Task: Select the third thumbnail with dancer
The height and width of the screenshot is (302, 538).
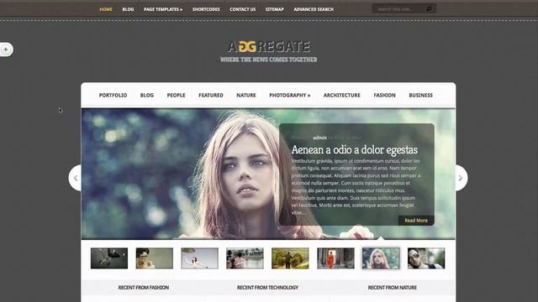Action: tap(200, 258)
